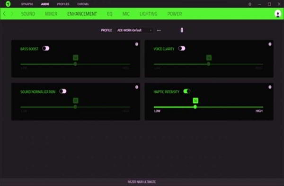Open the user account avatar
The width and height of the screenshot is (284, 186).
(x=278, y=14)
